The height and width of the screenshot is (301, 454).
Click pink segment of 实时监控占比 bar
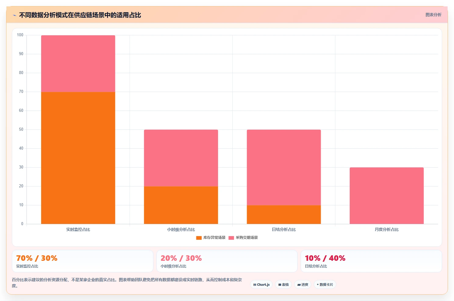click(x=78, y=63)
